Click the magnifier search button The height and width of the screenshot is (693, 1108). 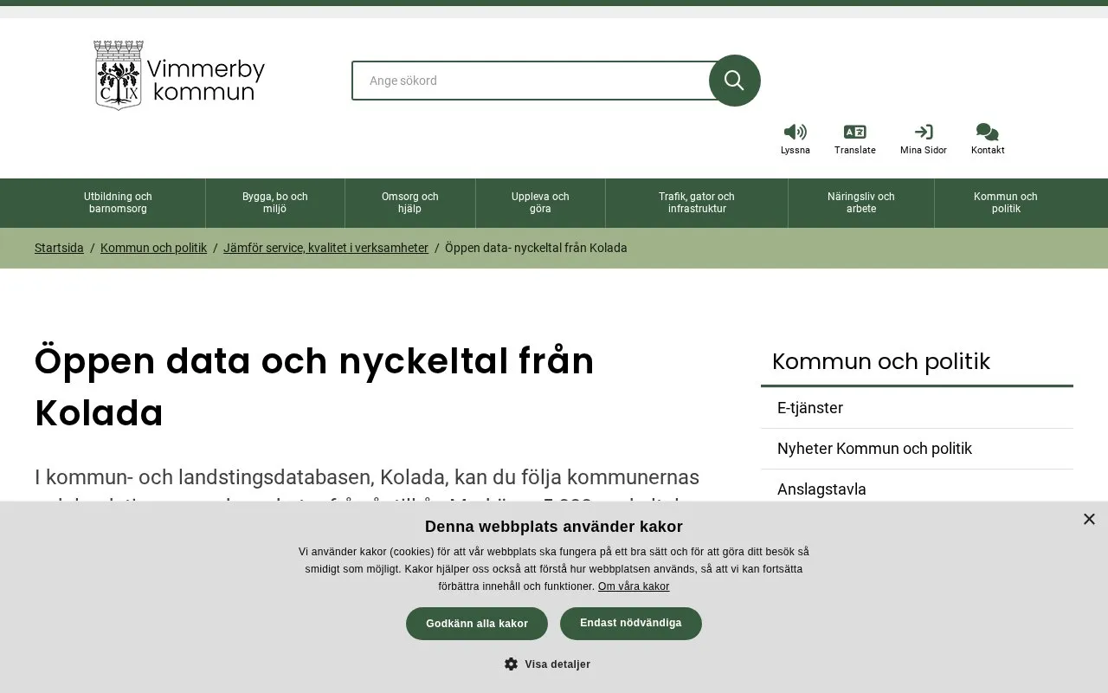(734, 81)
